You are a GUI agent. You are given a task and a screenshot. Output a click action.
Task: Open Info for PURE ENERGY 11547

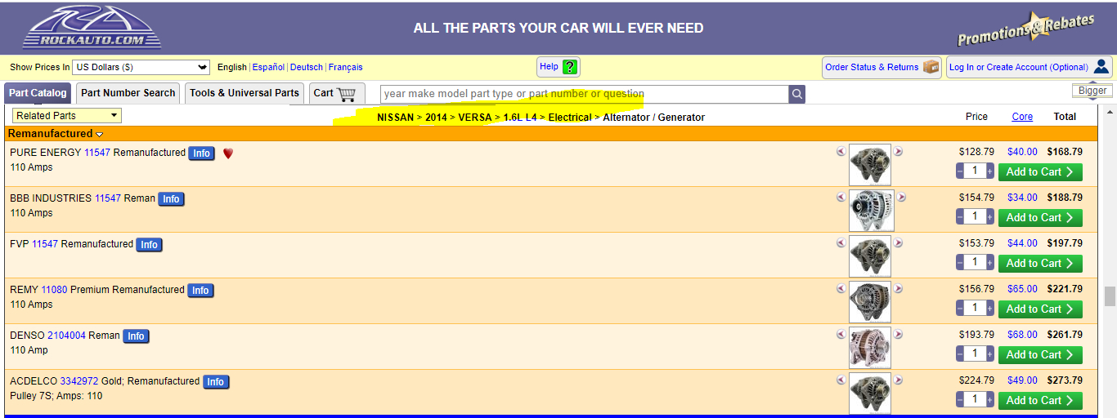(202, 153)
